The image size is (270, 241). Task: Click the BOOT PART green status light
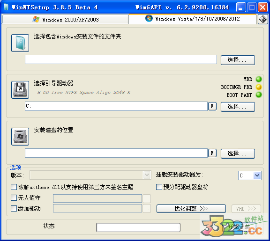pos(259,95)
